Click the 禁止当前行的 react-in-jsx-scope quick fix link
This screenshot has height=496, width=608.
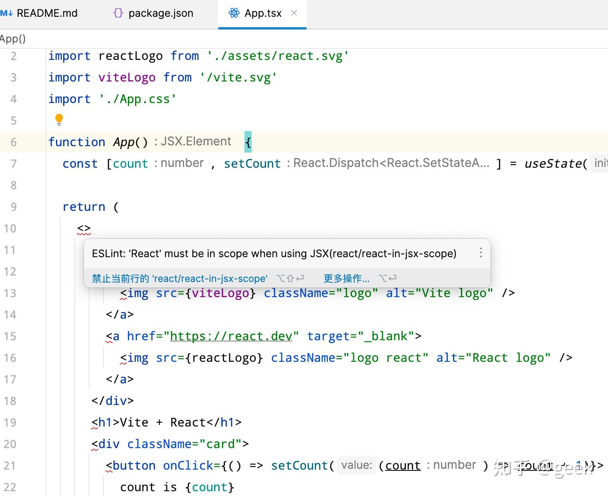pyautogui.click(x=179, y=278)
